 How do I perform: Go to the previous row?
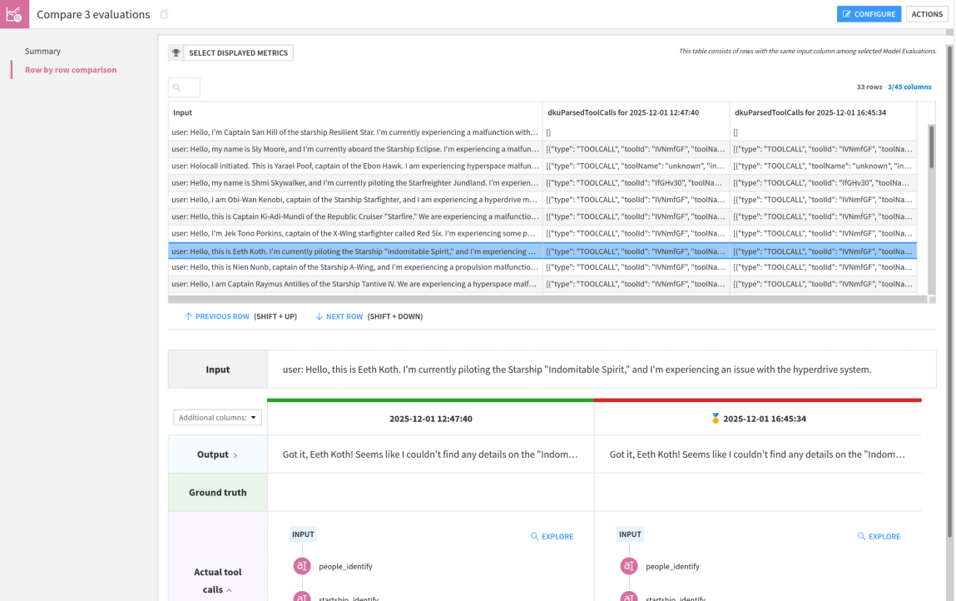217,316
